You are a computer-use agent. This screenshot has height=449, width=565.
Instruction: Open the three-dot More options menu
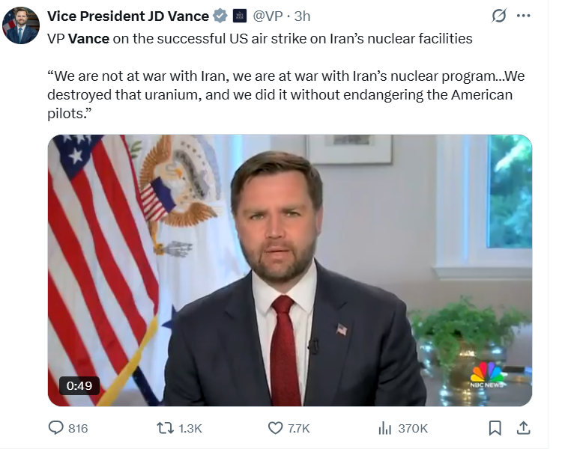pos(524,16)
